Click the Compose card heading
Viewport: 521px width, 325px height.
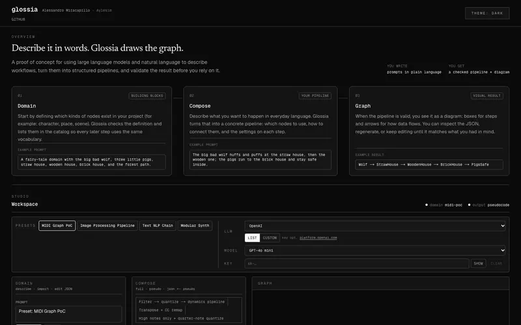point(200,106)
